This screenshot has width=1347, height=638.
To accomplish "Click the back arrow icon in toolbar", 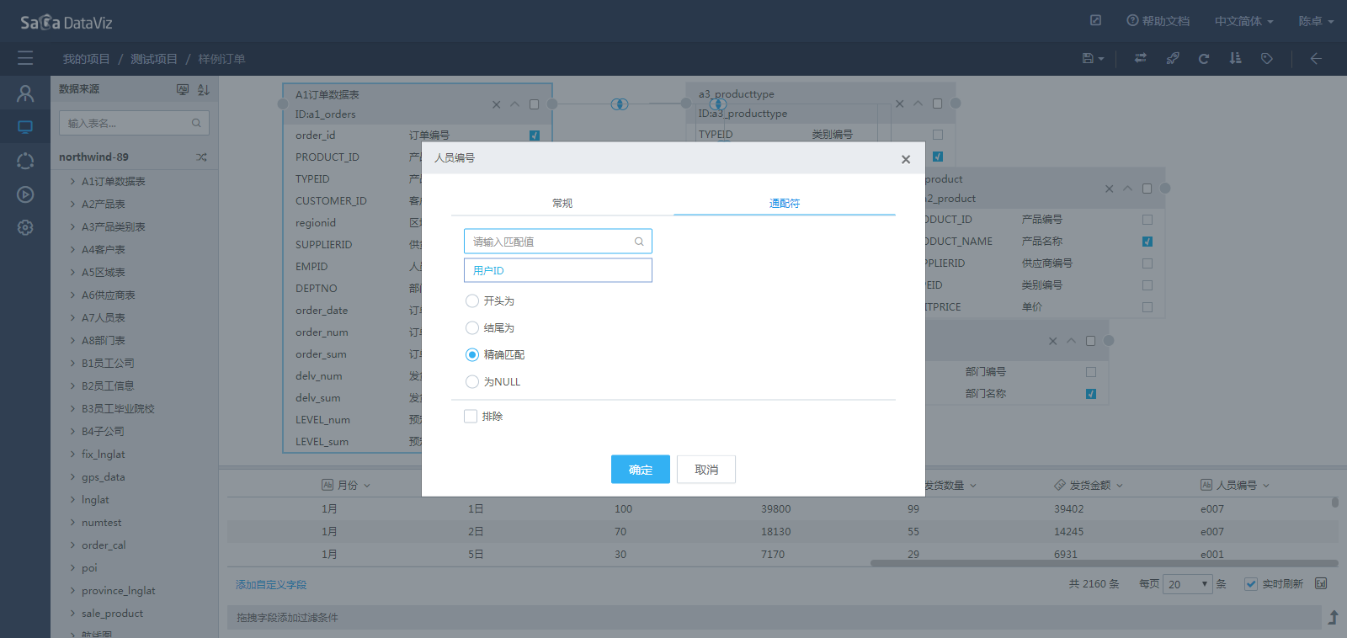I will (x=1316, y=58).
